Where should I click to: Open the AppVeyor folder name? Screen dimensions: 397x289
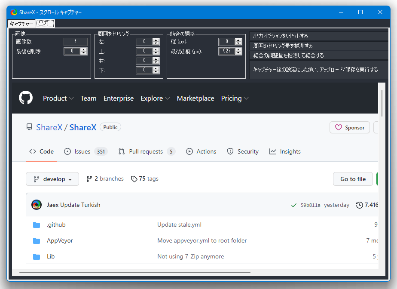tap(60, 240)
